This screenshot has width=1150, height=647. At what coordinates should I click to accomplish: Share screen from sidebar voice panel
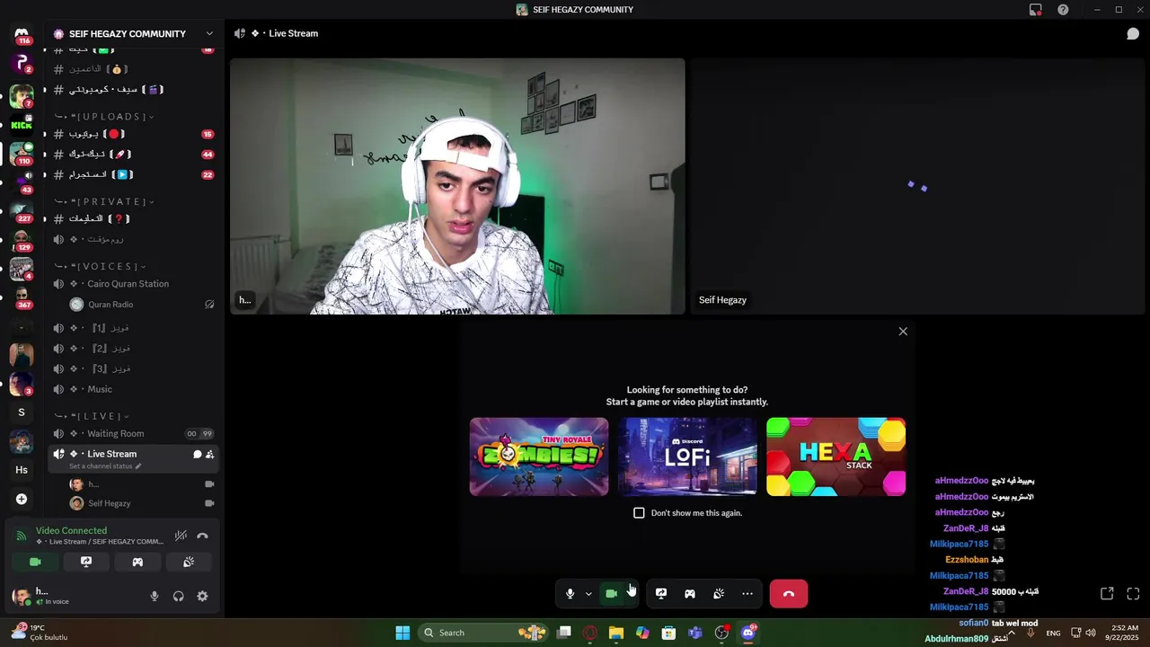[86, 562]
